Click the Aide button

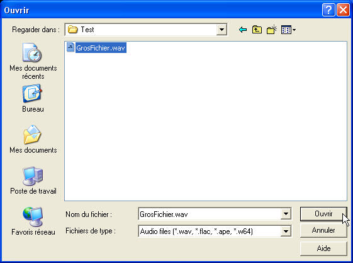coord(323,248)
